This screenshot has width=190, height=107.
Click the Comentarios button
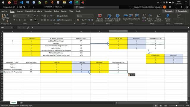[181, 11]
